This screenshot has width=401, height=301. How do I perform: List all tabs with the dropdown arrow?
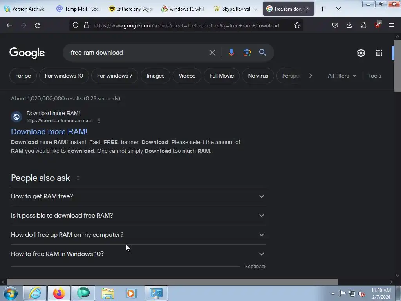pyautogui.click(x=338, y=9)
